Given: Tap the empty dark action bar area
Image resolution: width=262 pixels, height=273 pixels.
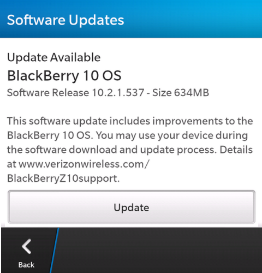Looking at the screenshot, I should click(160, 250).
